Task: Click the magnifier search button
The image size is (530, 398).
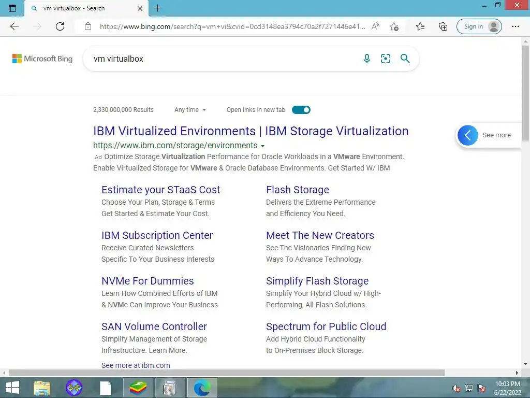Action: pos(405,59)
